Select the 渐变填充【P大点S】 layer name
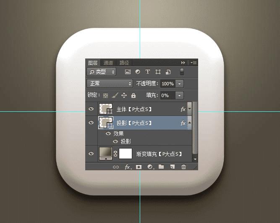 [159, 154]
